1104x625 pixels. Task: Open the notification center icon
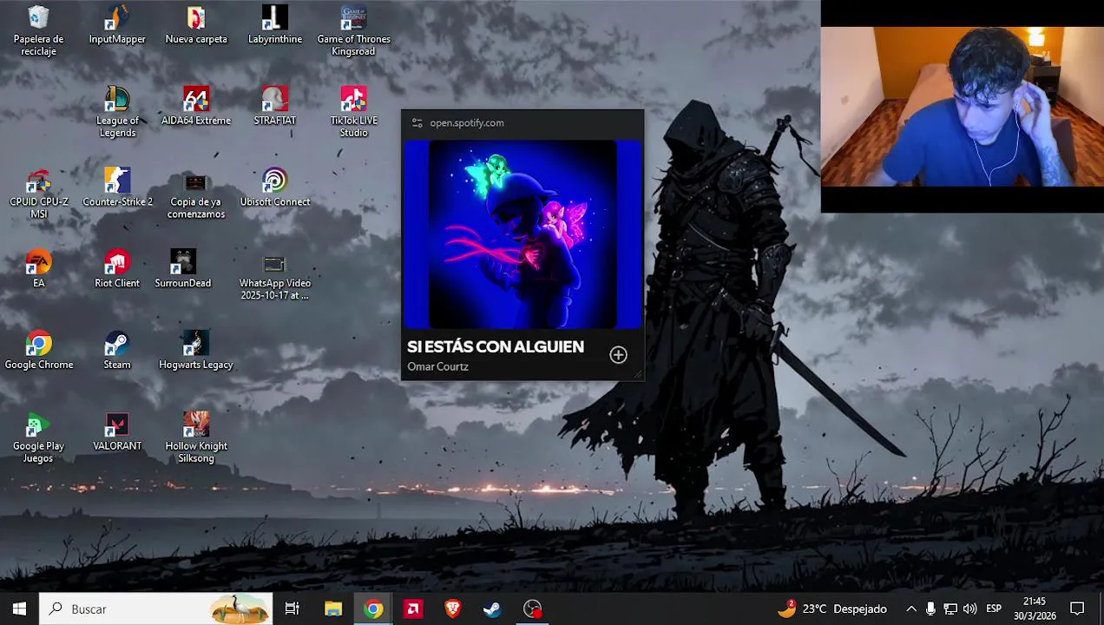coord(1077,609)
